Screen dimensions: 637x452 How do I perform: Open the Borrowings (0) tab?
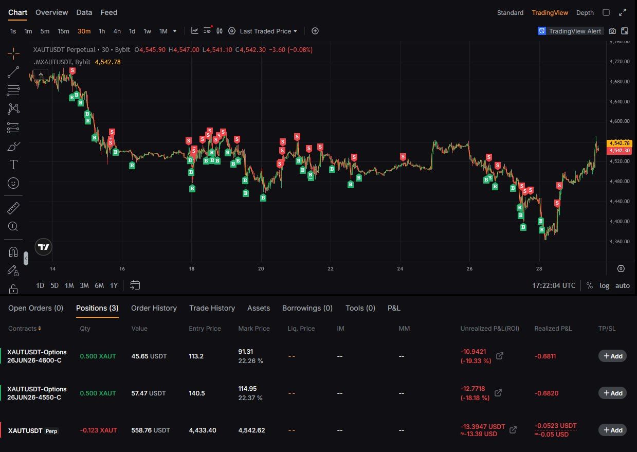[307, 308]
